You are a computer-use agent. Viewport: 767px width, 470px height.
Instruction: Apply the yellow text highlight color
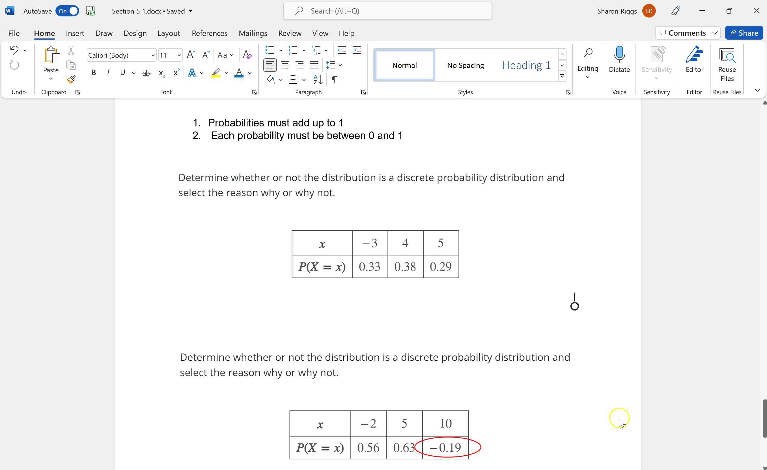click(x=216, y=73)
